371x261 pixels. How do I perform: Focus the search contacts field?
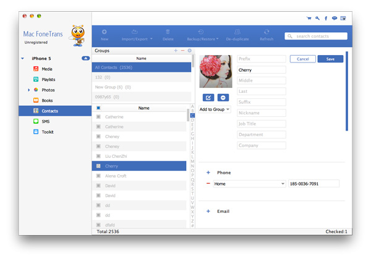pos(316,36)
